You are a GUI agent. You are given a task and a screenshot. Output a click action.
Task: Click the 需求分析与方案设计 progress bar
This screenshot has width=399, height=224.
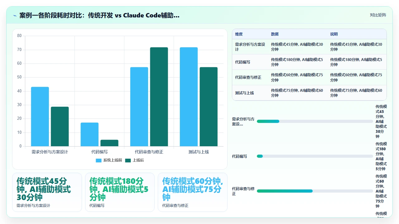point(315,121)
